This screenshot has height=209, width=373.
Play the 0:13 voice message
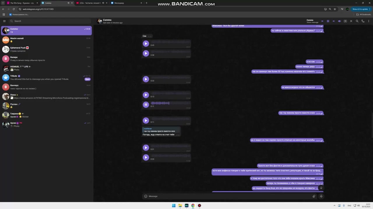[146, 95]
